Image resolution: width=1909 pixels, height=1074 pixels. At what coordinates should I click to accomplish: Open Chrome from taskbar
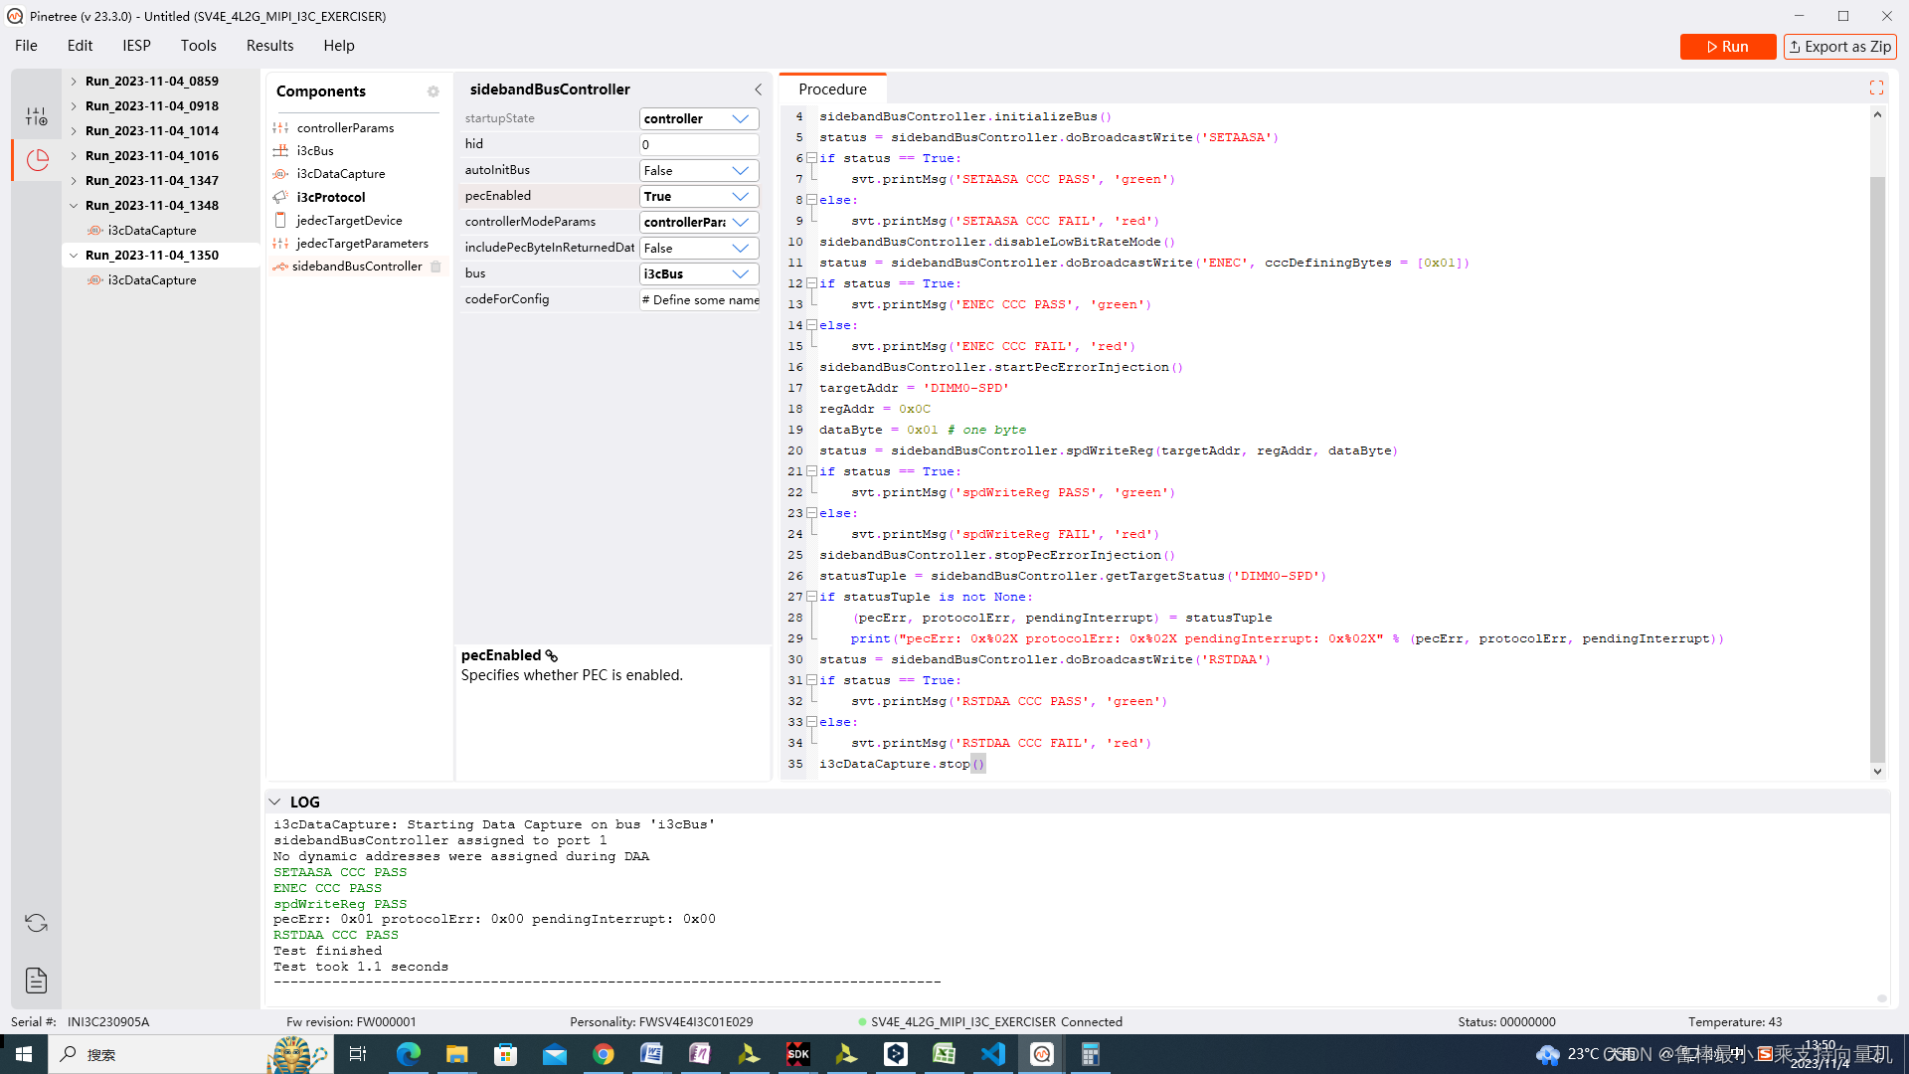[604, 1054]
